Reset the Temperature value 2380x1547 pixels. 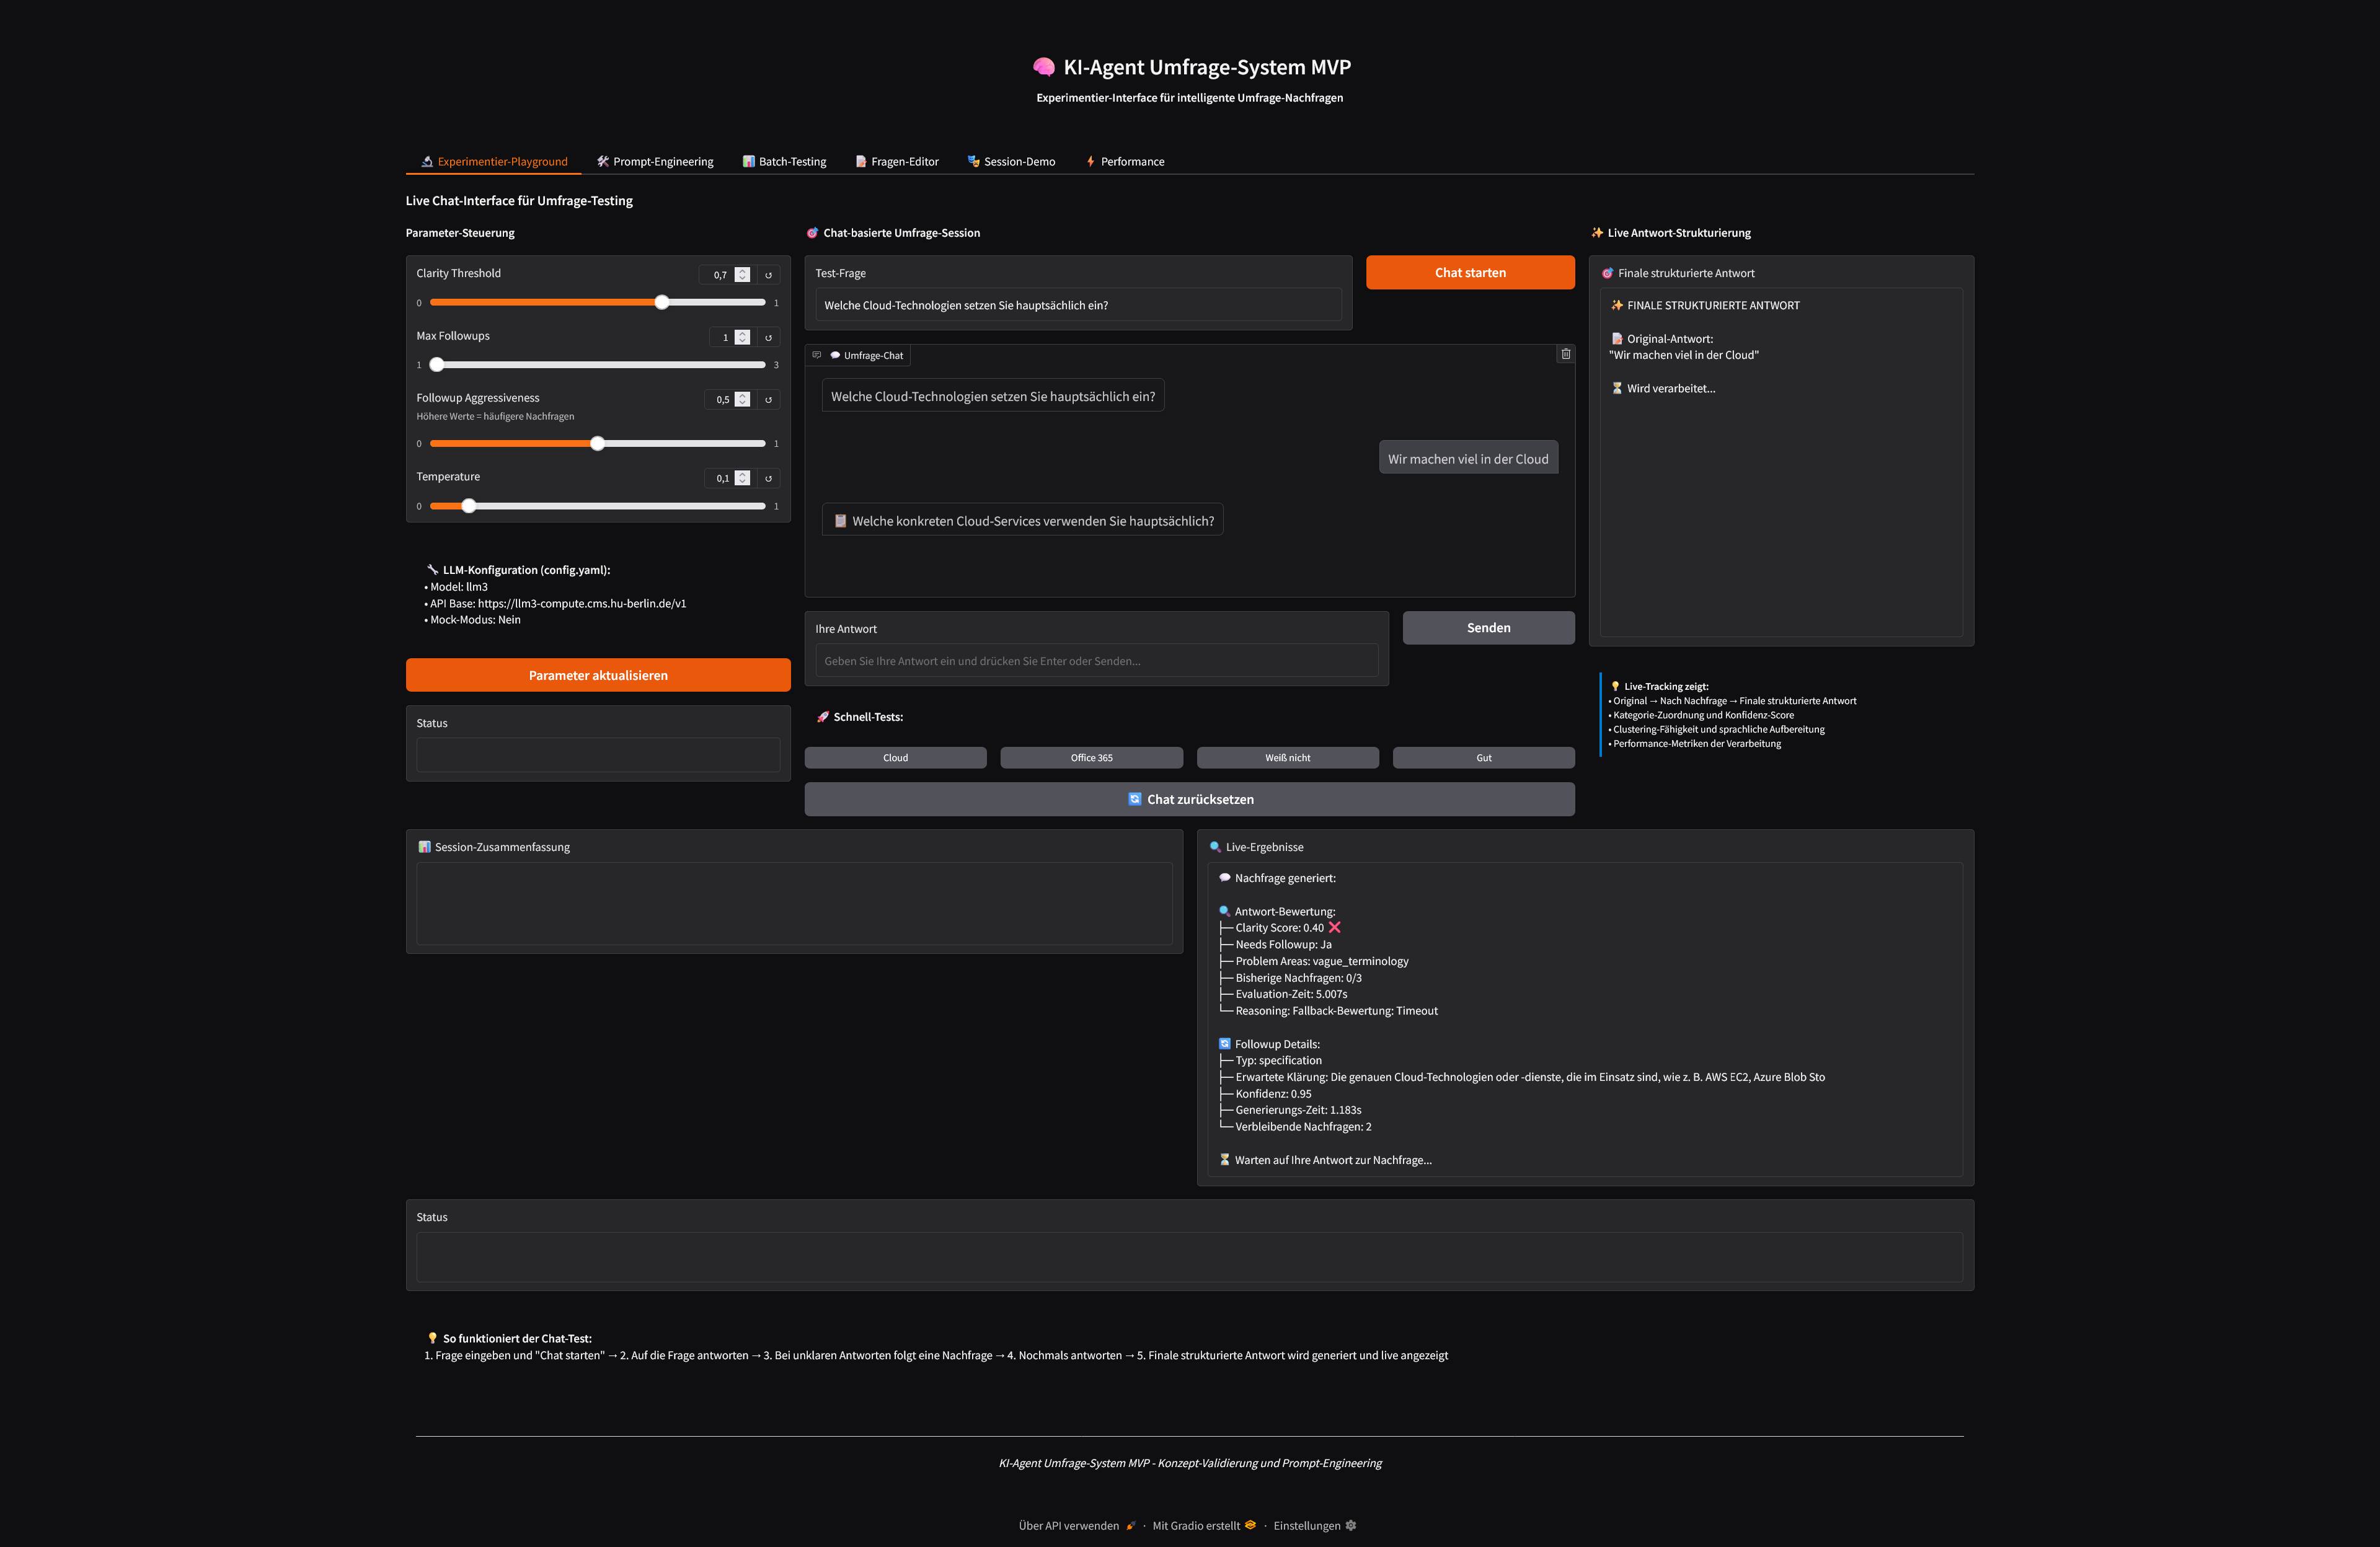pos(768,478)
